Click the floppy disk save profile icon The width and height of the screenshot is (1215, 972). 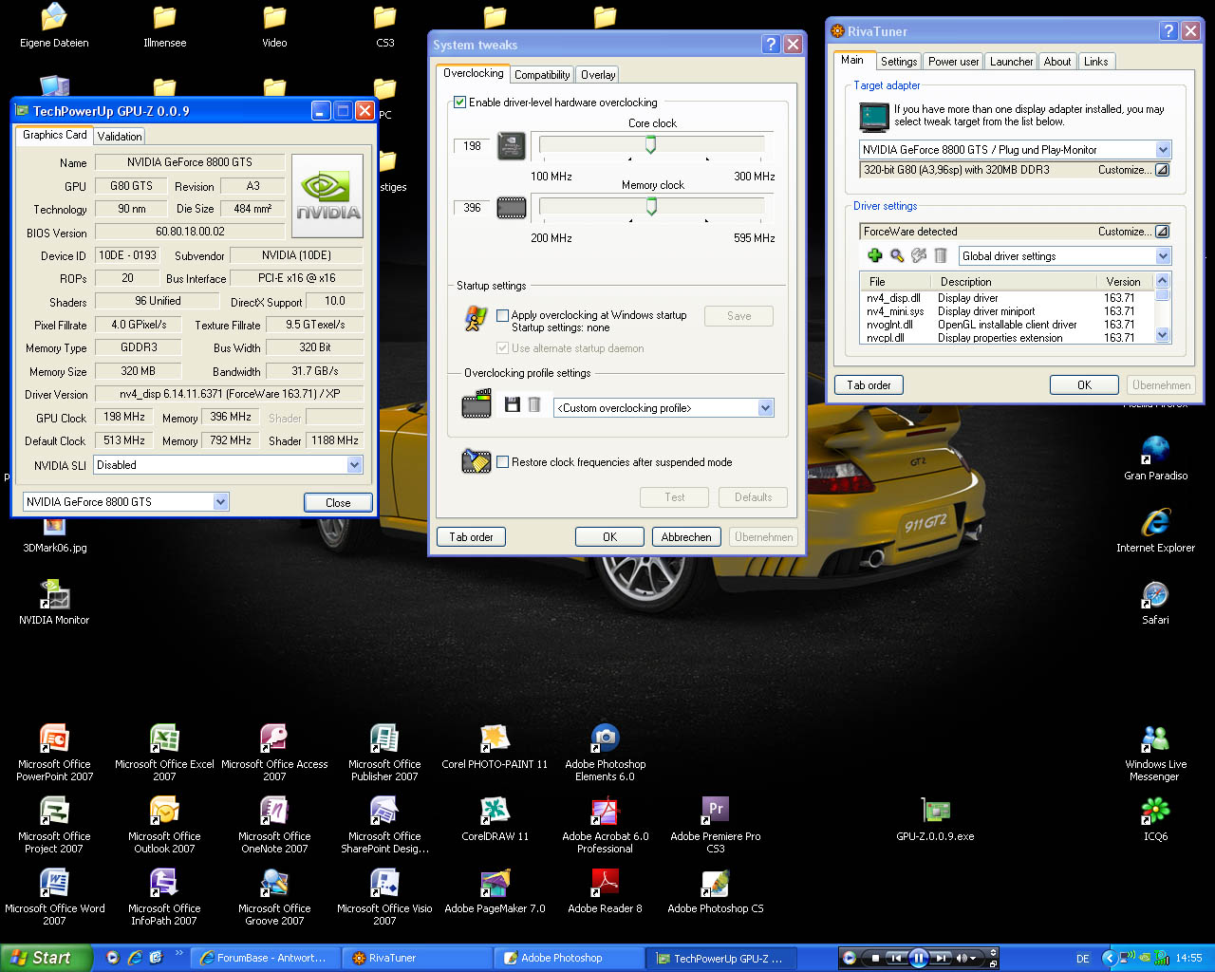(513, 405)
